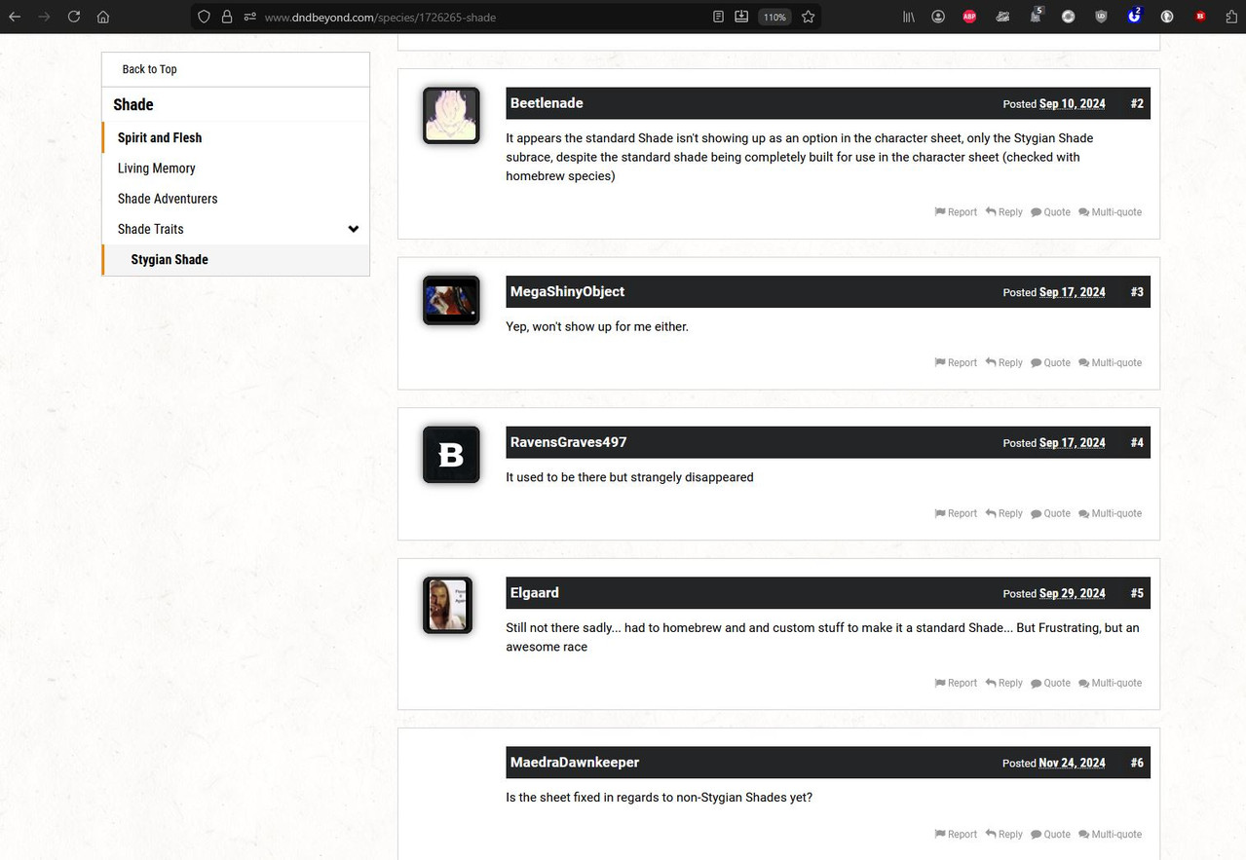This screenshot has height=860, width=1246.
Task: Open extension icon with badge 5
Action: (x=1037, y=16)
